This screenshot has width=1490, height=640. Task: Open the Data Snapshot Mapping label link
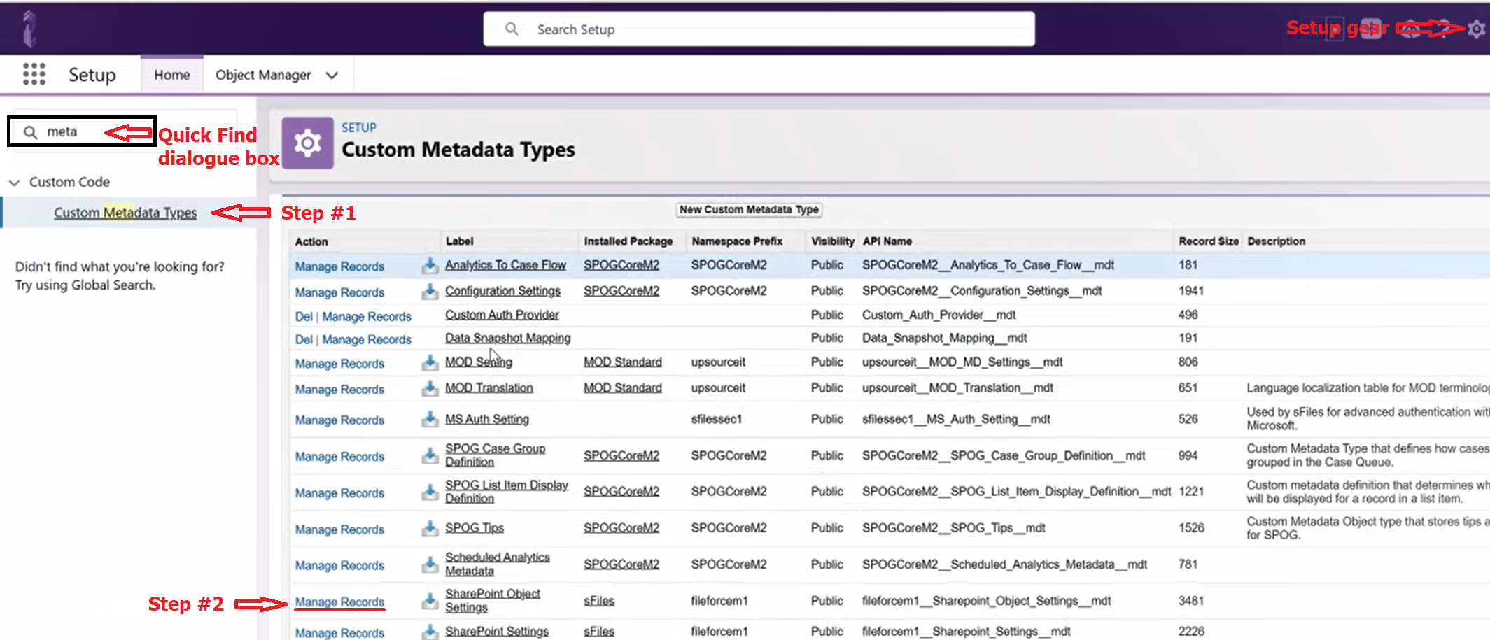pyautogui.click(x=507, y=338)
